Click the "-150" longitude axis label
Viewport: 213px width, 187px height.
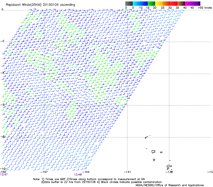pos(3,172)
